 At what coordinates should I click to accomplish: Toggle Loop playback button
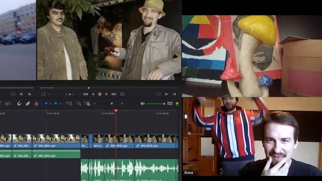click(x=122, y=94)
